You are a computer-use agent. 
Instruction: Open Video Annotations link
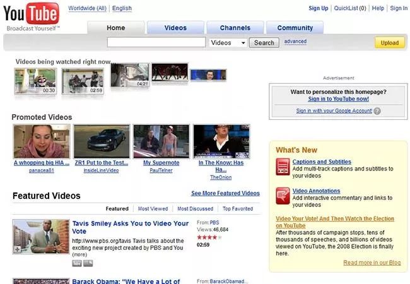(x=316, y=191)
